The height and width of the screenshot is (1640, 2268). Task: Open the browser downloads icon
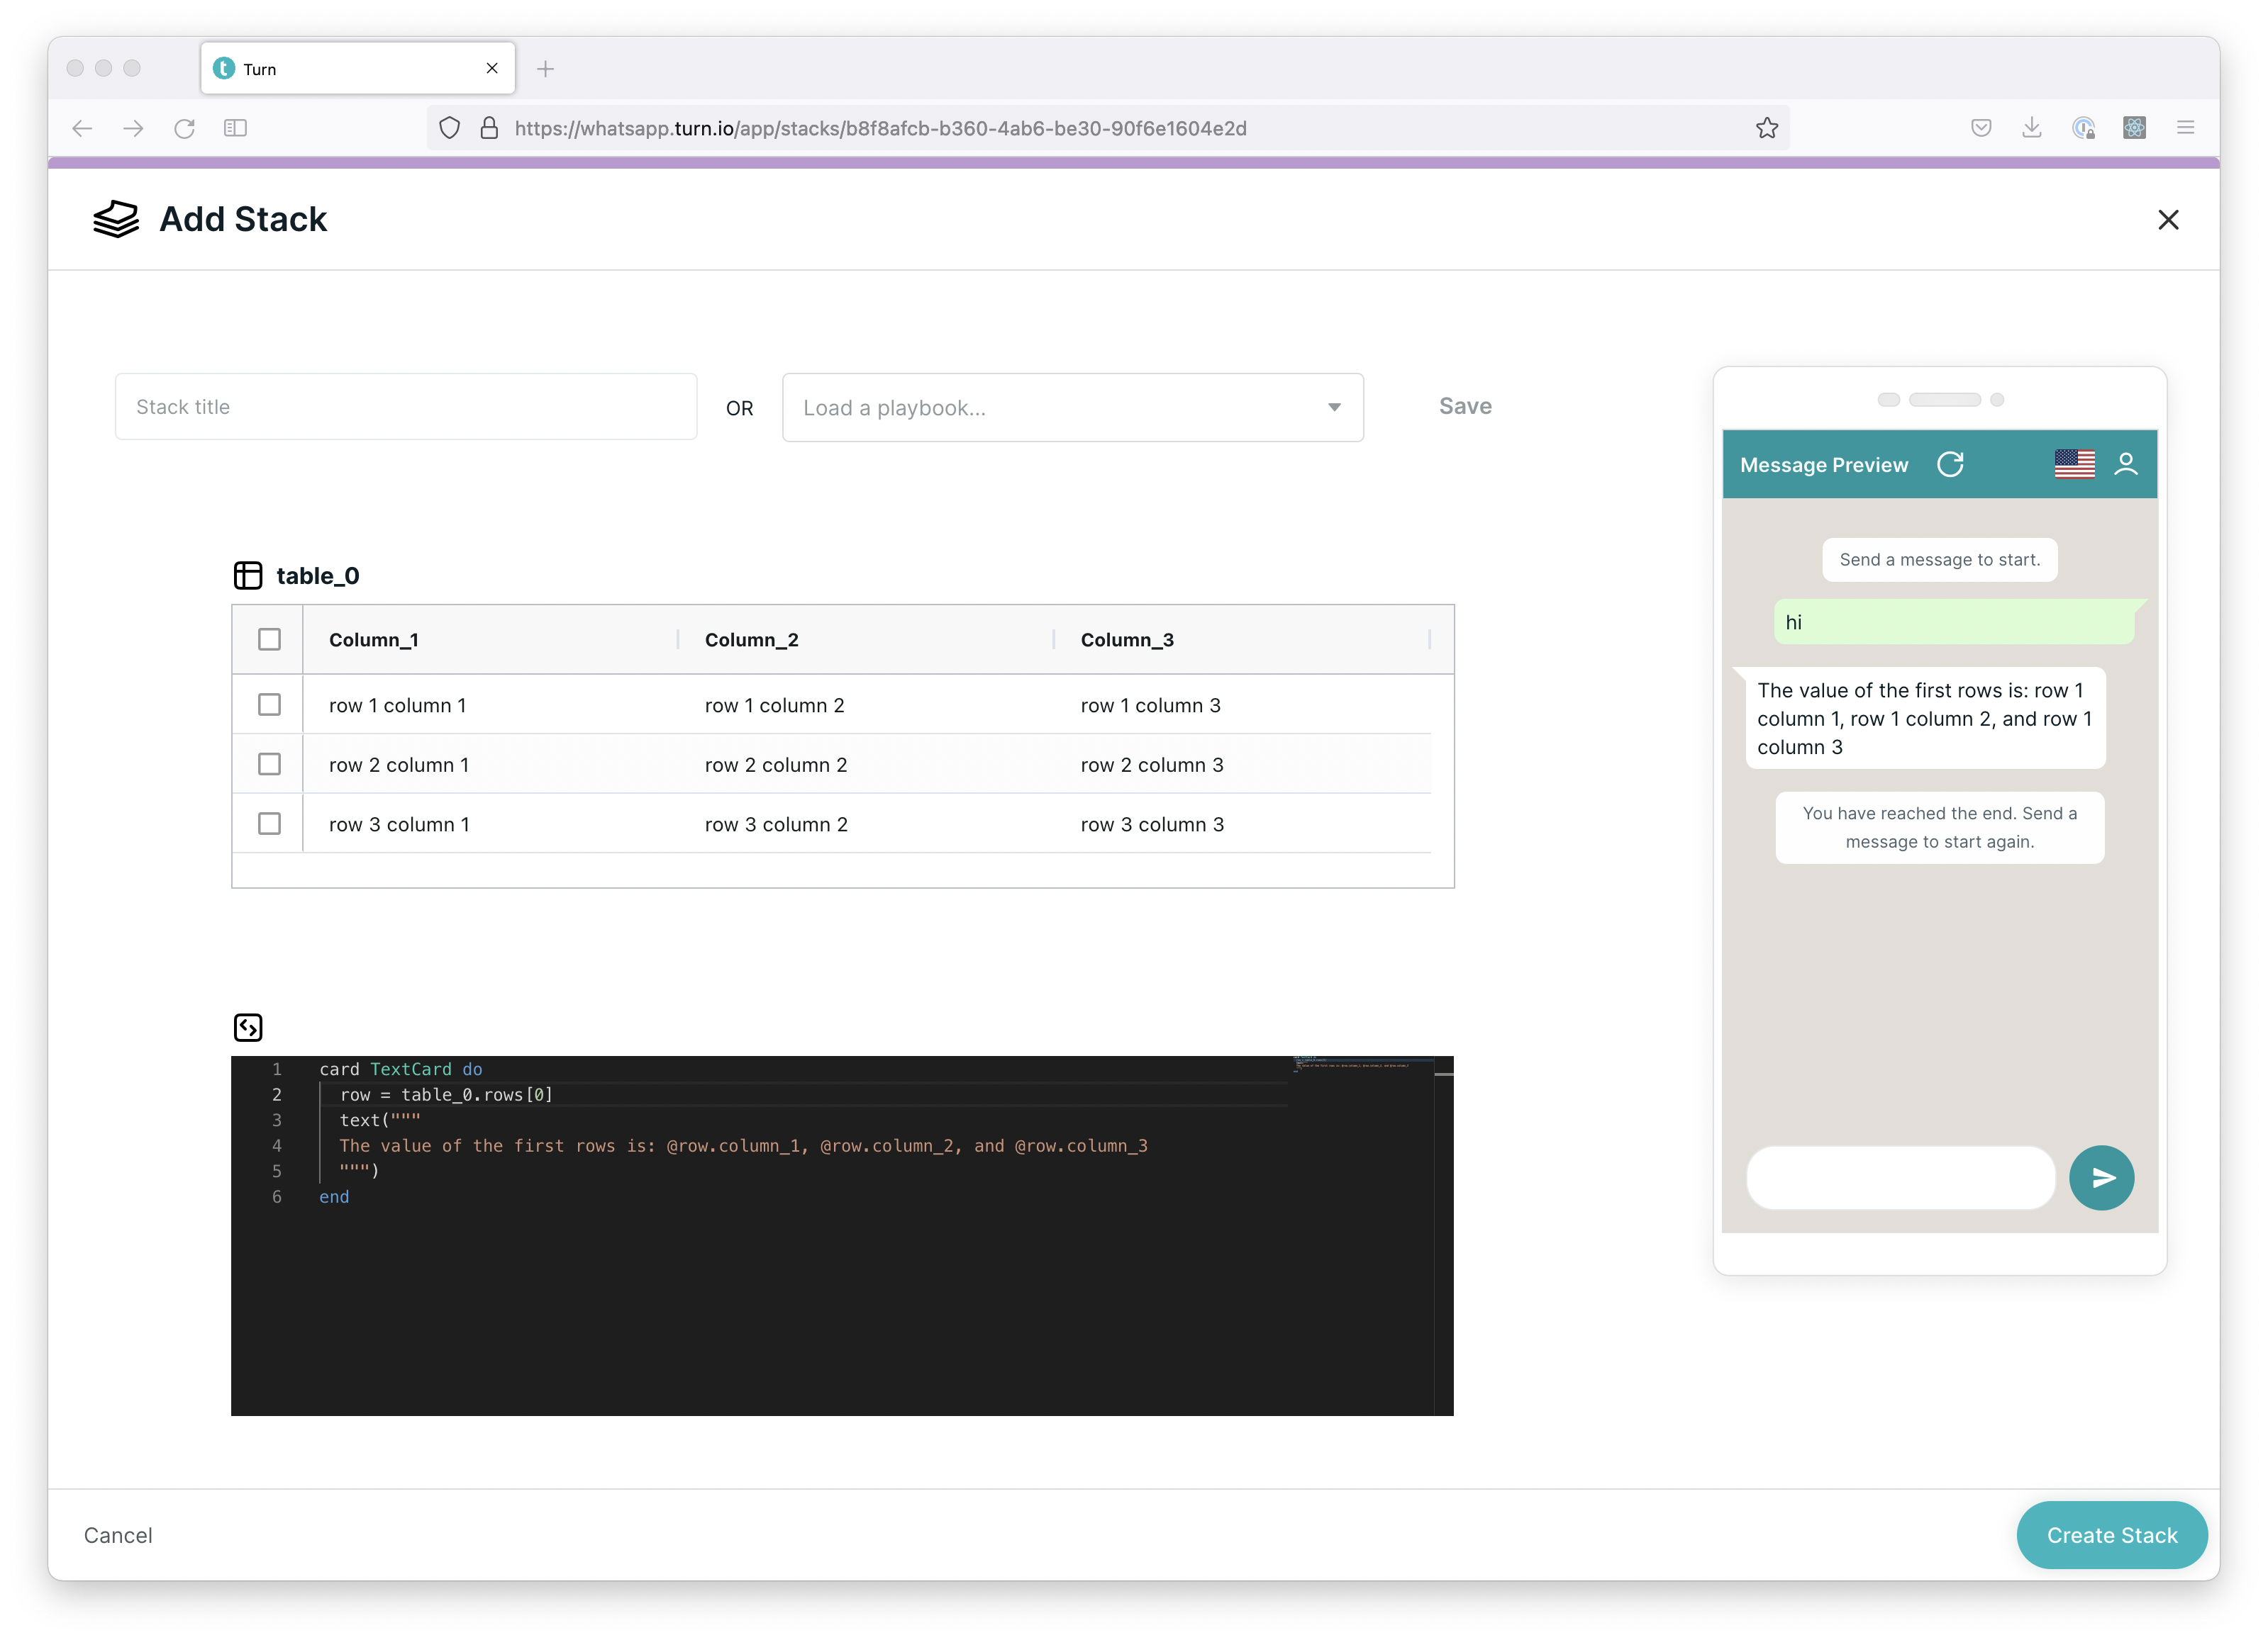pos(2032,128)
